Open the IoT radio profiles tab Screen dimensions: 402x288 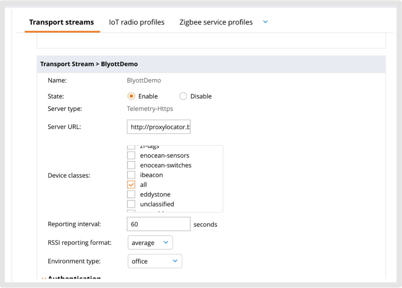[x=137, y=22]
